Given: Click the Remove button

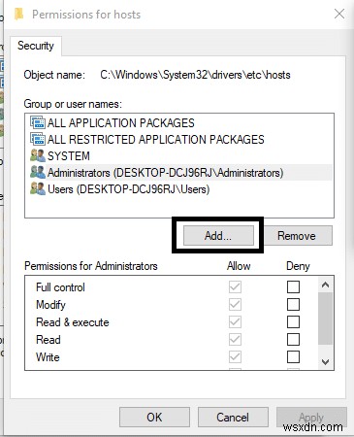Looking at the screenshot, I should (x=297, y=236).
